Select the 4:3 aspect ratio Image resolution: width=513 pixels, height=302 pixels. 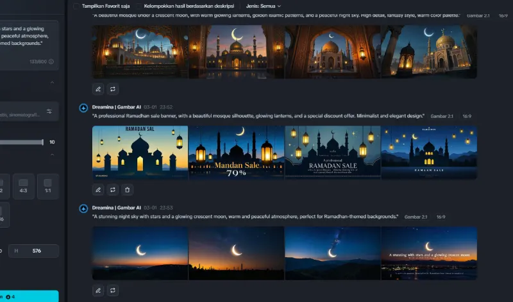pos(23,186)
